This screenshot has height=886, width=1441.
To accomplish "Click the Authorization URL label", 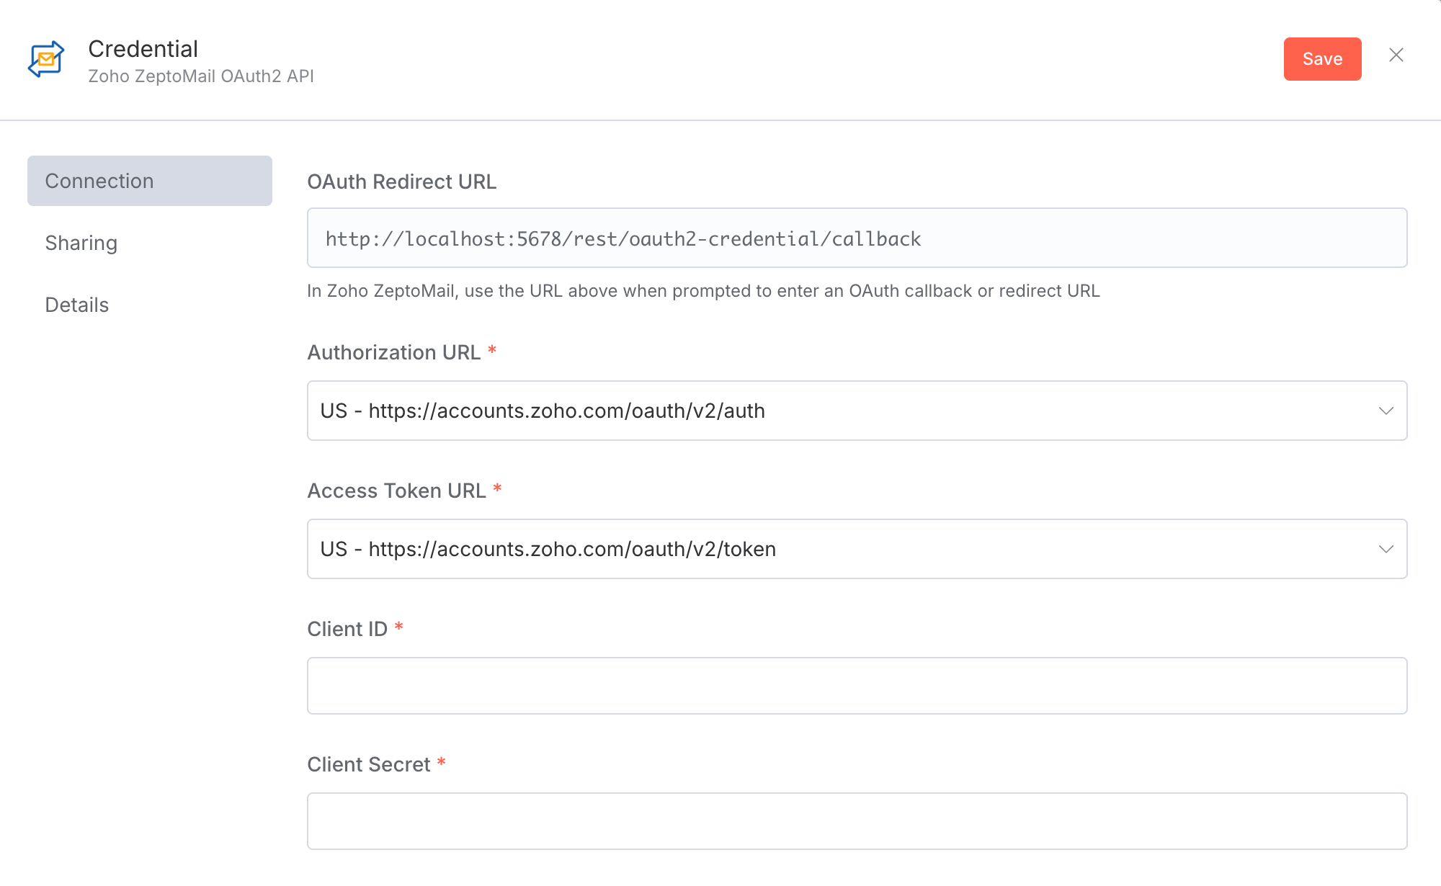I will [393, 353].
